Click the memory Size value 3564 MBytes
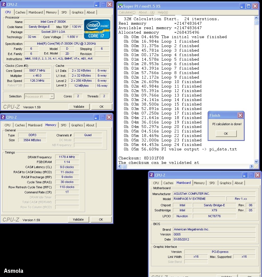 (32, 140)
